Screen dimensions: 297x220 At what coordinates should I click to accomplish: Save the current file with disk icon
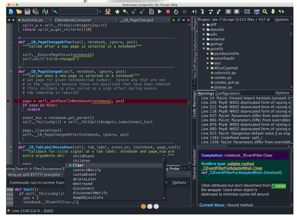coord(28,12)
